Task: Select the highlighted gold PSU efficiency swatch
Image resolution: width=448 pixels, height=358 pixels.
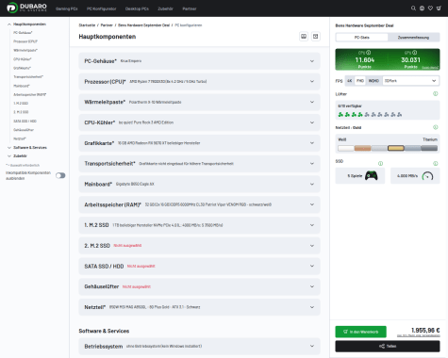Action: 396,148
